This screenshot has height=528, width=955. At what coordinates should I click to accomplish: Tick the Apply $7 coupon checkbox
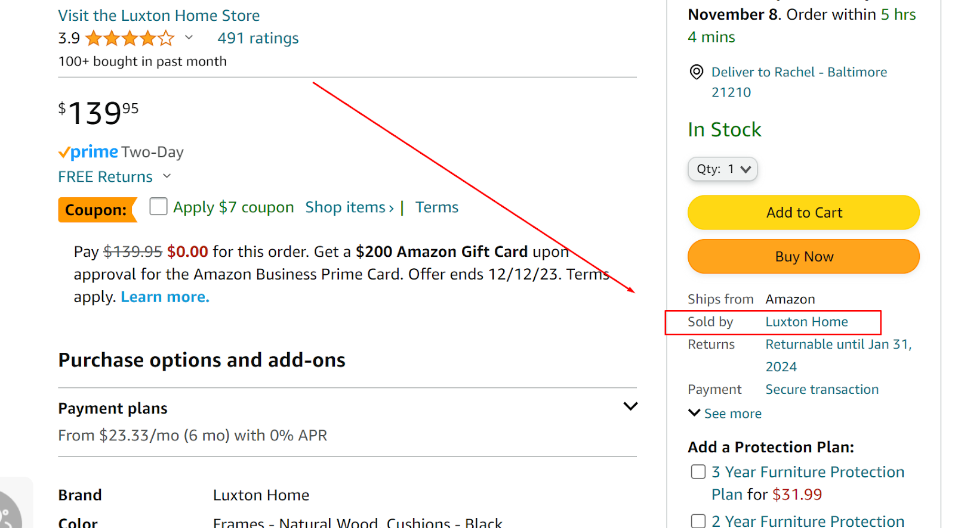point(158,206)
